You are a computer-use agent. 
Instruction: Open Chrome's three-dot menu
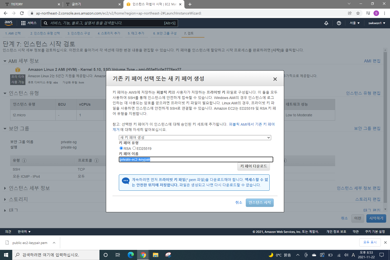(x=385, y=13)
